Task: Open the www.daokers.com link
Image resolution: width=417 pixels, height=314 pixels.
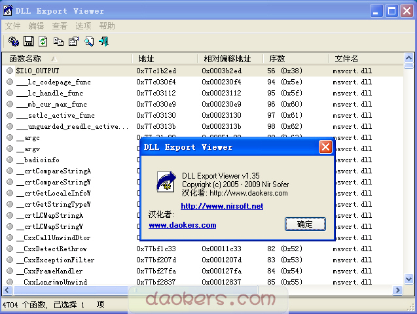Action: point(183,225)
